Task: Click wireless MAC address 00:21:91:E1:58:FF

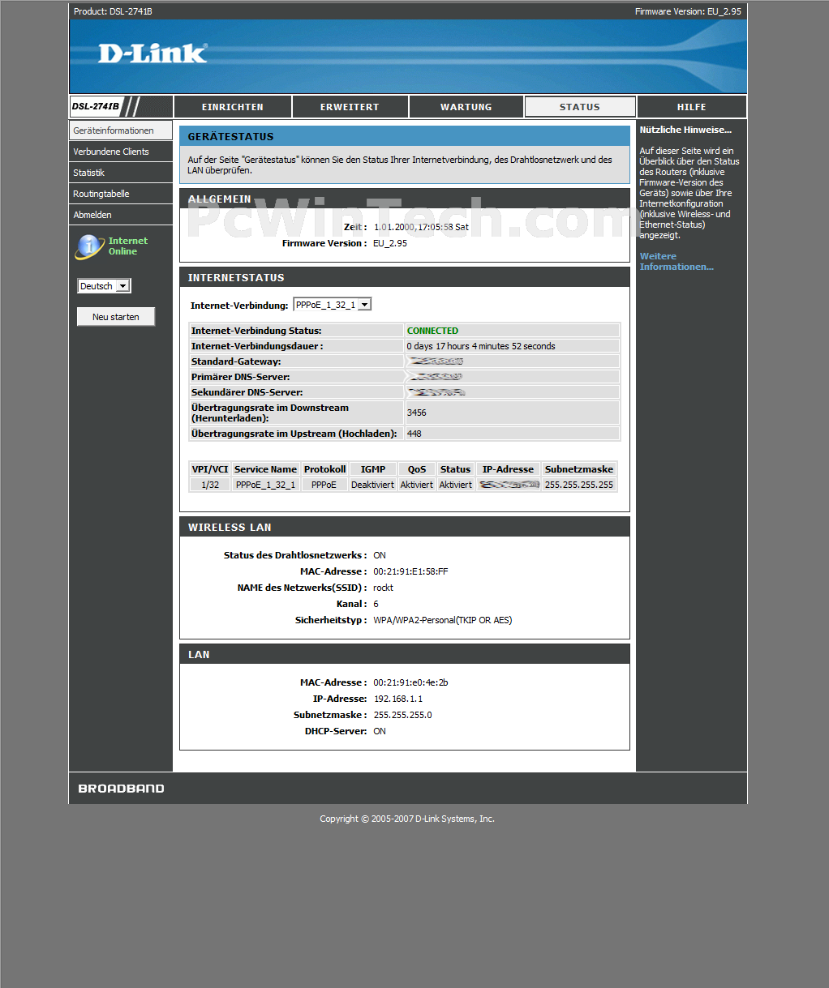Action: [x=410, y=571]
